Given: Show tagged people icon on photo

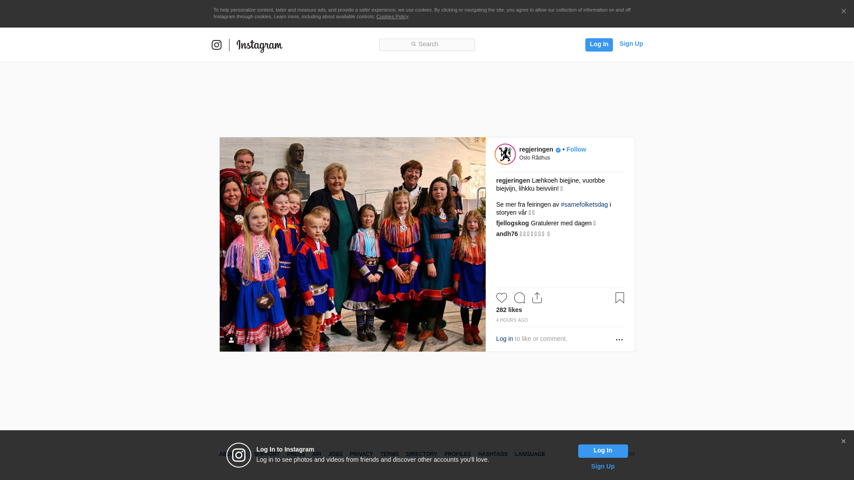Looking at the screenshot, I should tap(231, 340).
